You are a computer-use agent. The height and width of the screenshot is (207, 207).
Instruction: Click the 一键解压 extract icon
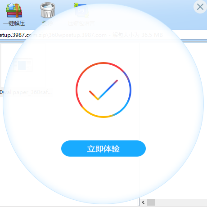point(14,10)
